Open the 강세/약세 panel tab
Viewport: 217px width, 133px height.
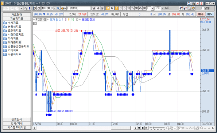(17, 124)
